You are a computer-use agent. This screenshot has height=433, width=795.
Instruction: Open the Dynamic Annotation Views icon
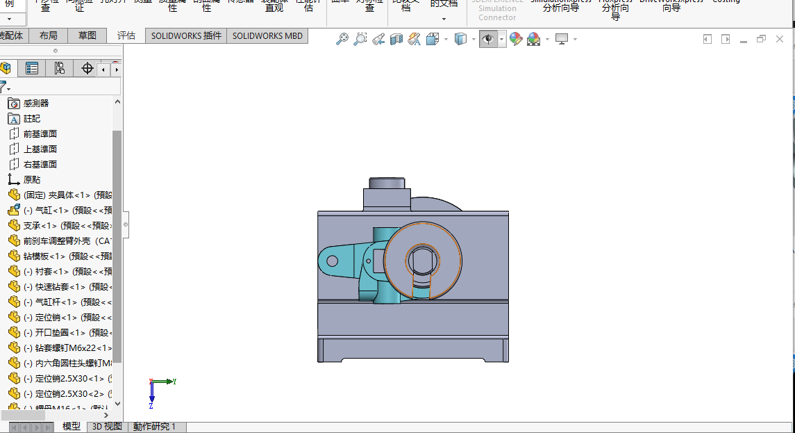[x=415, y=39]
